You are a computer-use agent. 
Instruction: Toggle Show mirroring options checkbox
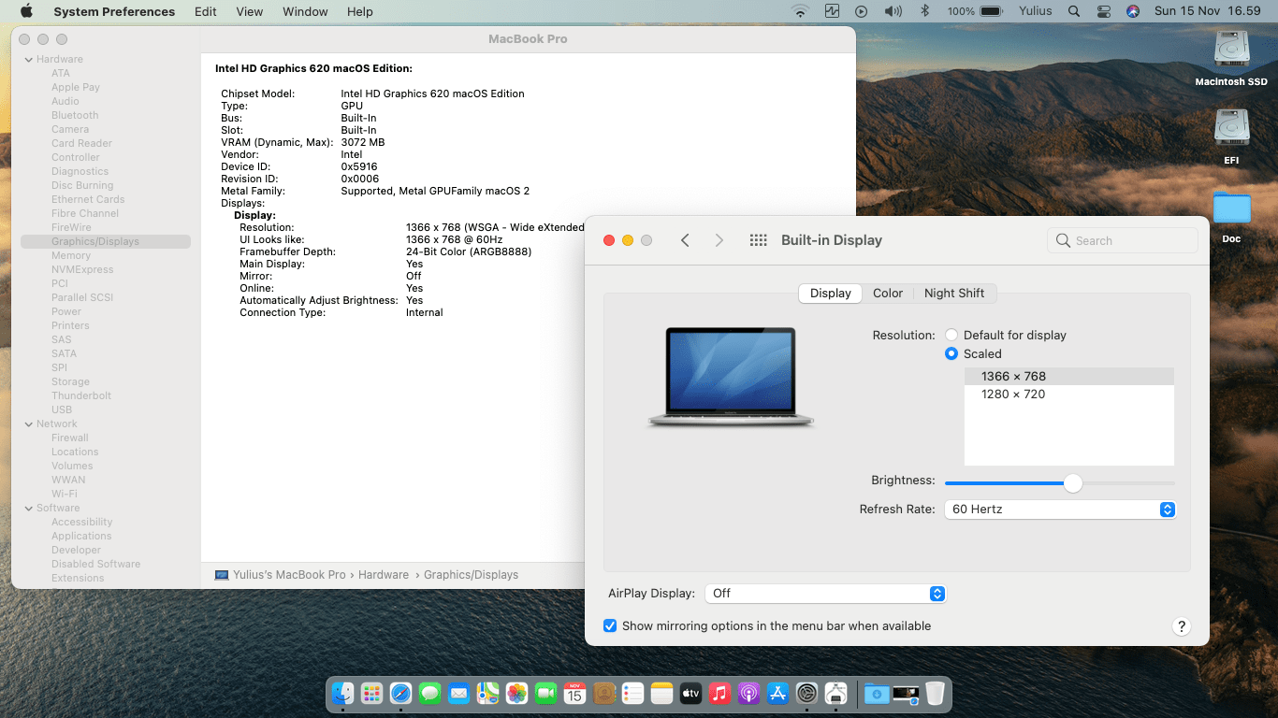point(610,625)
